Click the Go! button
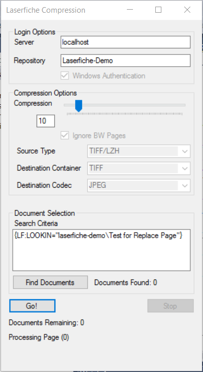This screenshot has height=372, width=203. pos(32,306)
